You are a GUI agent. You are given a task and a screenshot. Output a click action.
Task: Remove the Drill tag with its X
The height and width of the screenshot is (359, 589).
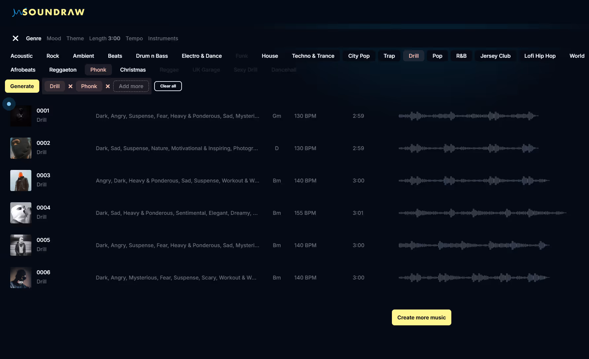[70, 86]
